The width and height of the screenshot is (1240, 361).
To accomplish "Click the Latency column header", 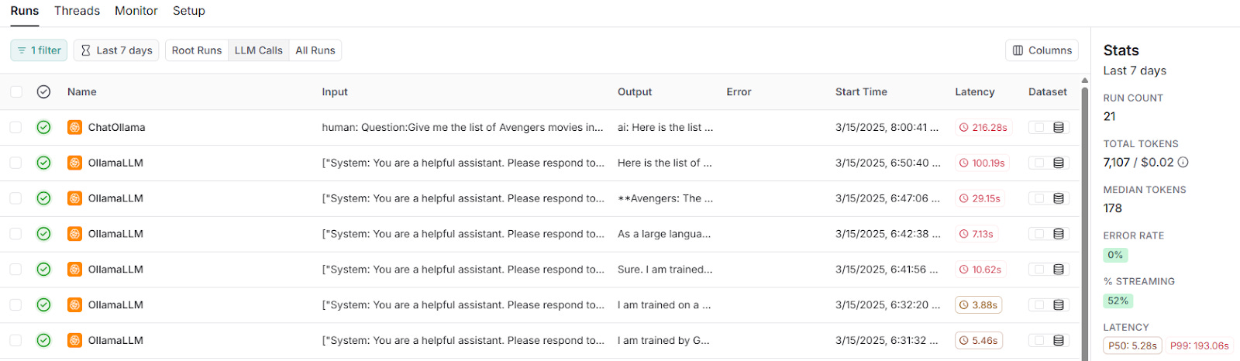I will (975, 91).
